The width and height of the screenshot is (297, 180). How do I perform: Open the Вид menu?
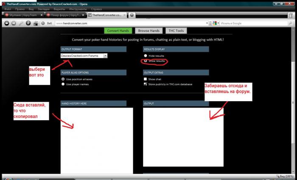pos(31,9)
